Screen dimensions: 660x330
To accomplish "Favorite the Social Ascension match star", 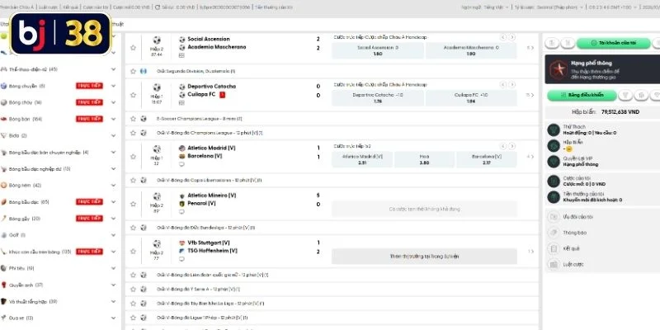I will click(x=133, y=48).
